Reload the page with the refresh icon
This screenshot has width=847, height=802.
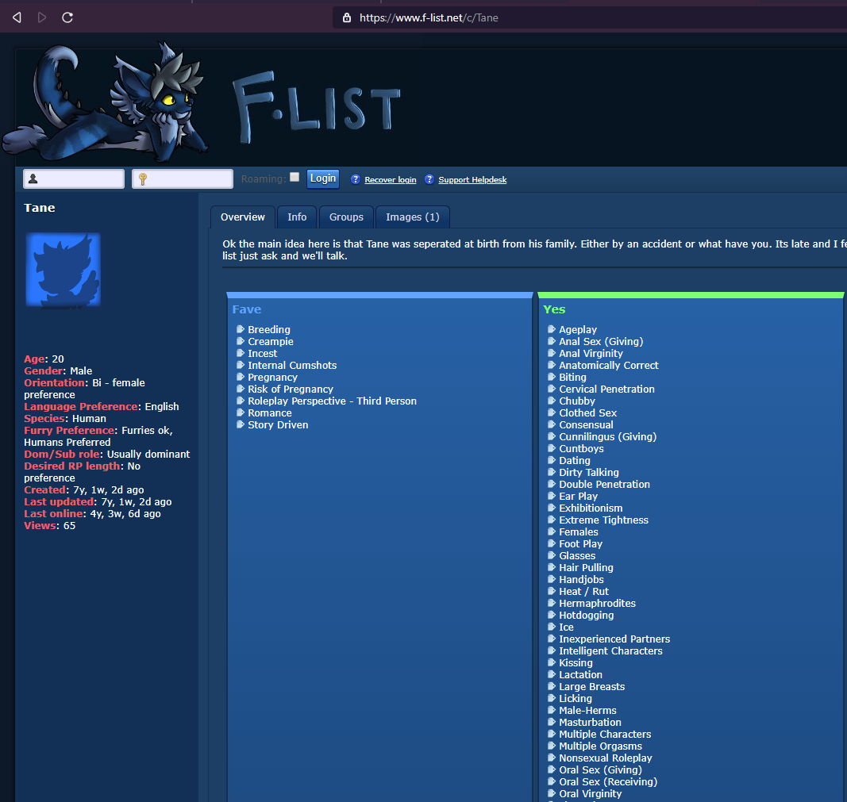click(67, 17)
